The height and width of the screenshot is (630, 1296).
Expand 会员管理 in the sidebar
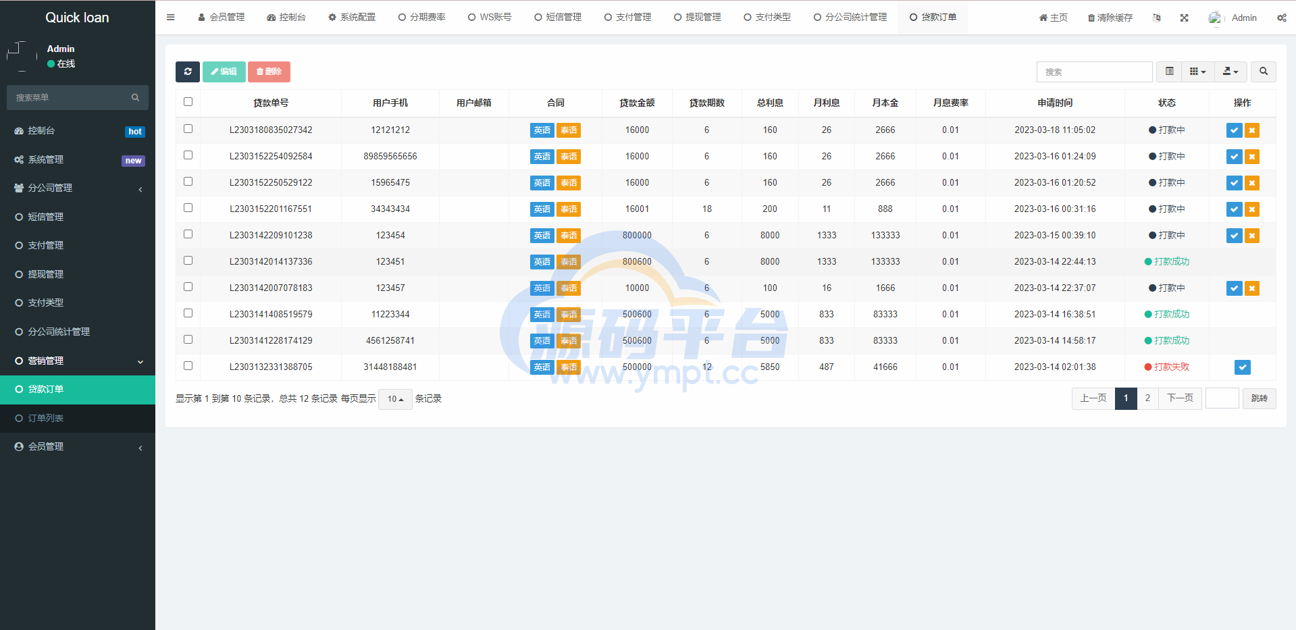[x=78, y=446]
